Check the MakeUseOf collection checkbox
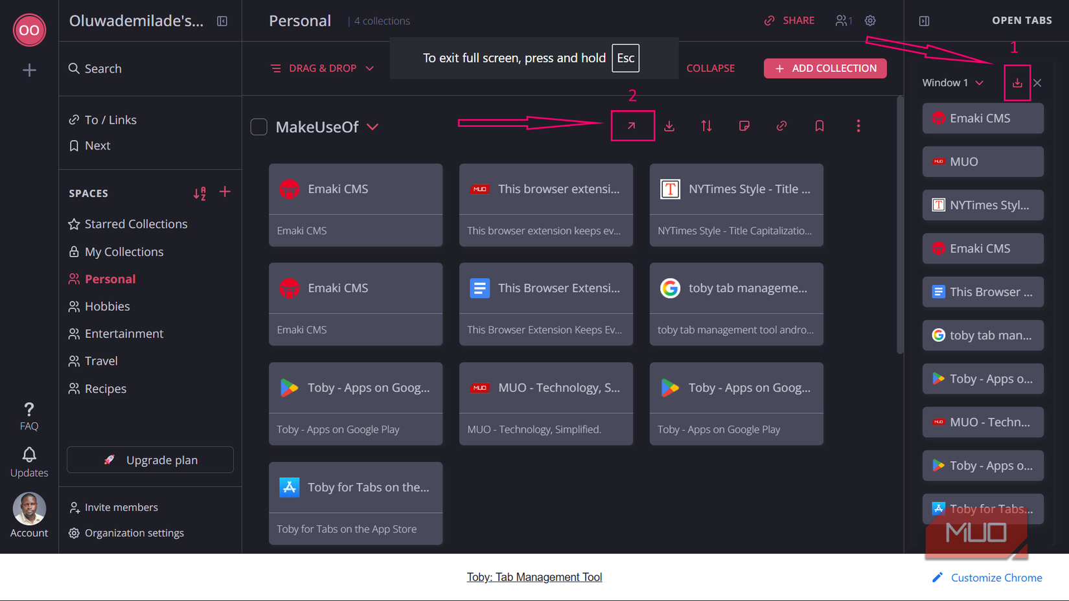The height and width of the screenshot is (601, 1069). [259, 126]
